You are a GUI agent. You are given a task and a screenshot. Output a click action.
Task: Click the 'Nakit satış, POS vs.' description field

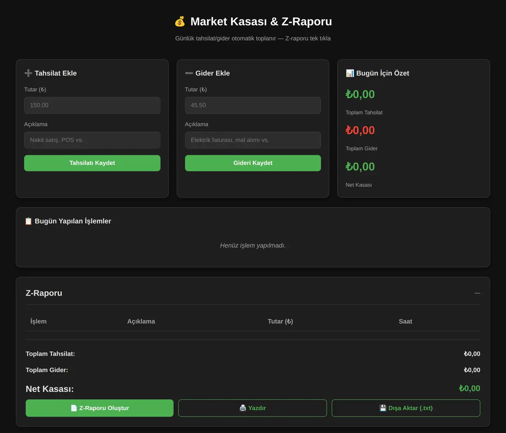point(92,140)
